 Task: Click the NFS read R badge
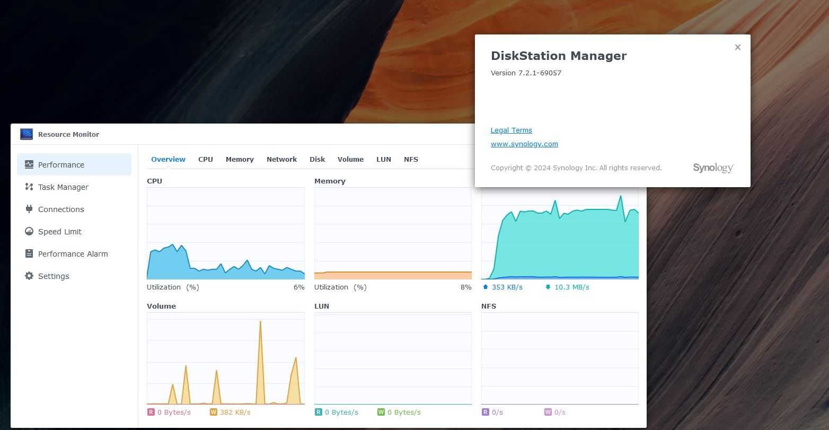(485, 412)
